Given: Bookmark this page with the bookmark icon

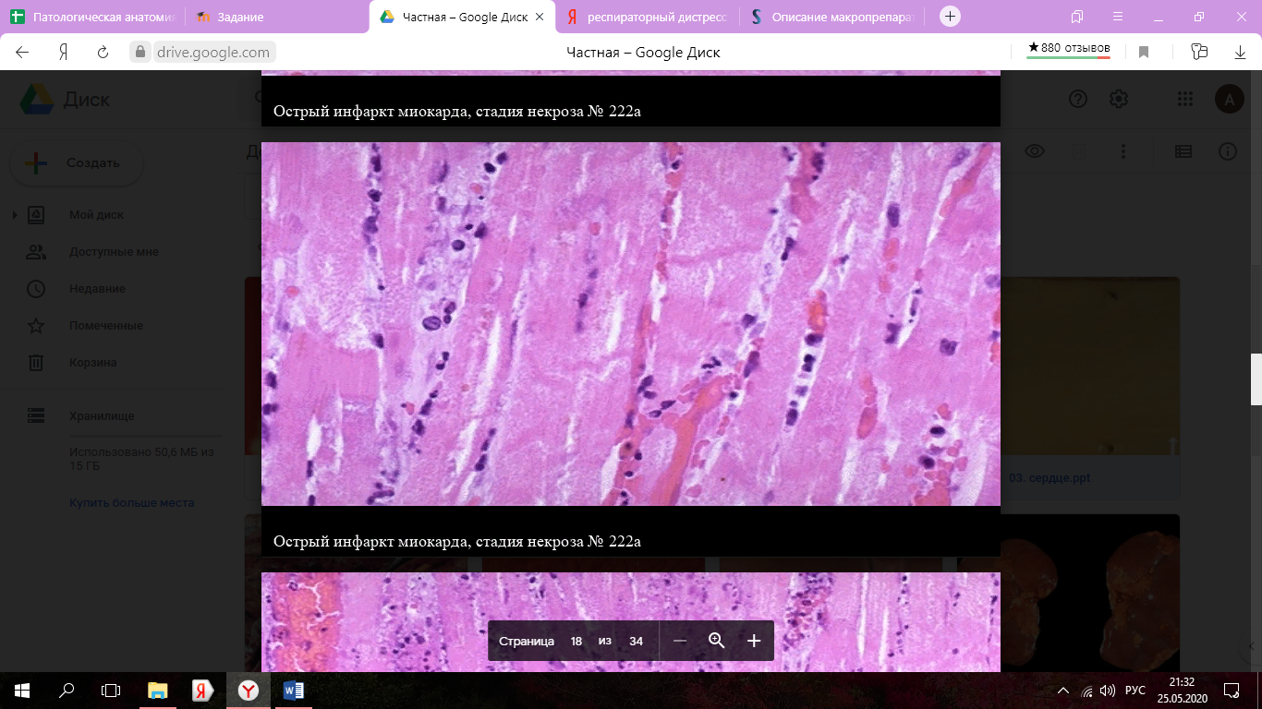Looking at the screenshot, I should click(x=1144, y=53).
